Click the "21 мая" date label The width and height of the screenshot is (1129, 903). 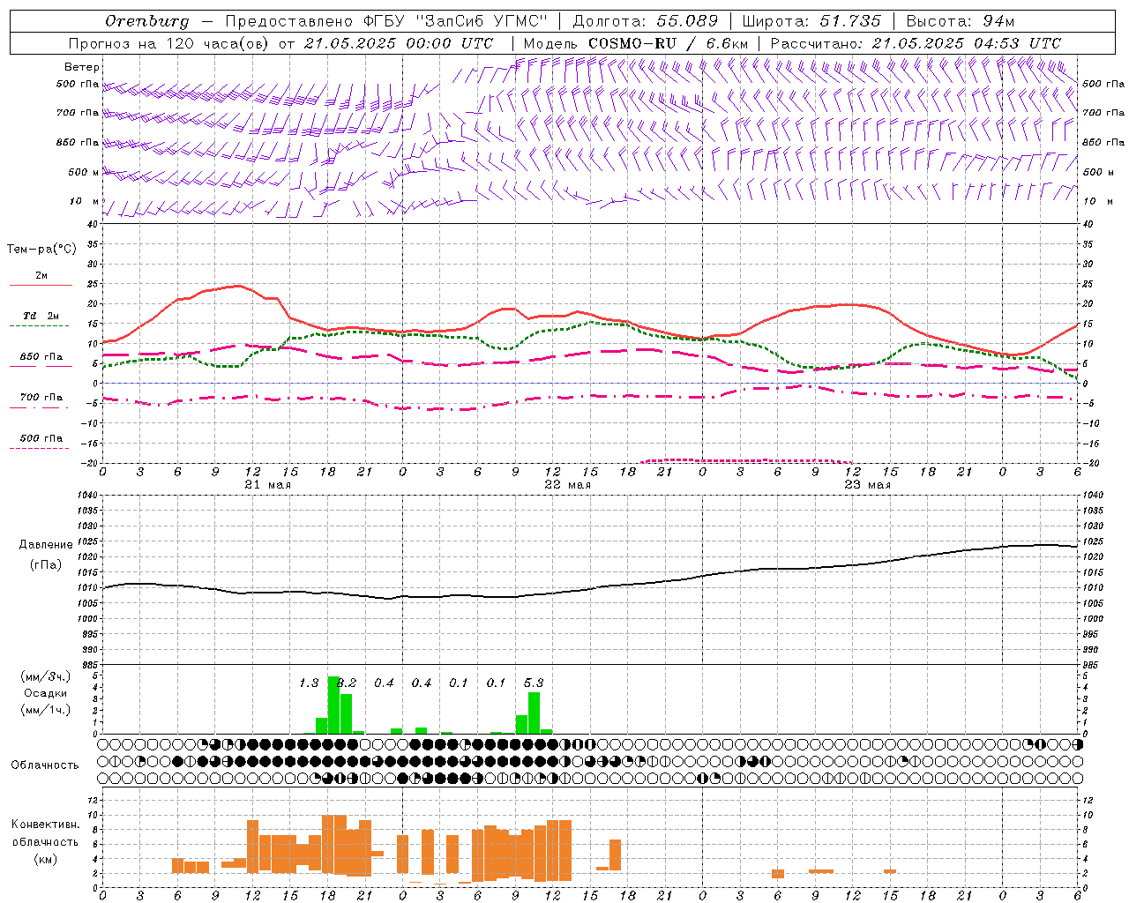click(x=267, y=485)
